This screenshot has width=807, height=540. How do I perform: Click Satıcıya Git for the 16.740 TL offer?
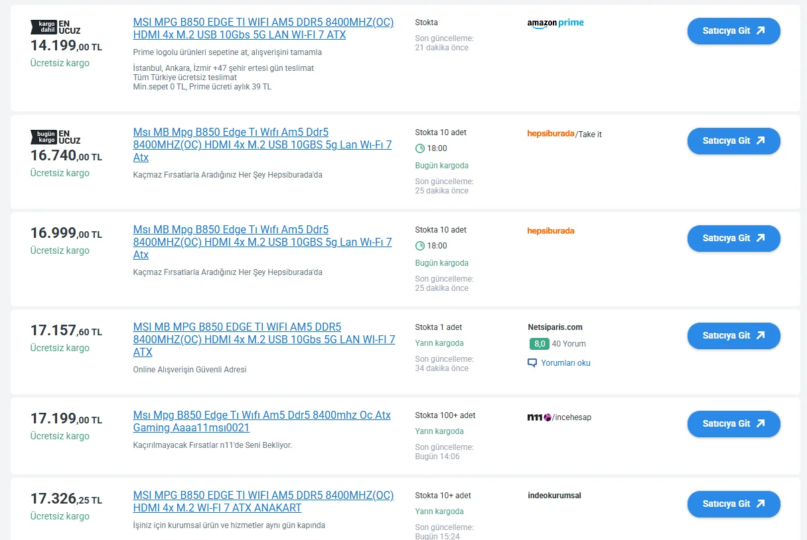pos(733,140)
